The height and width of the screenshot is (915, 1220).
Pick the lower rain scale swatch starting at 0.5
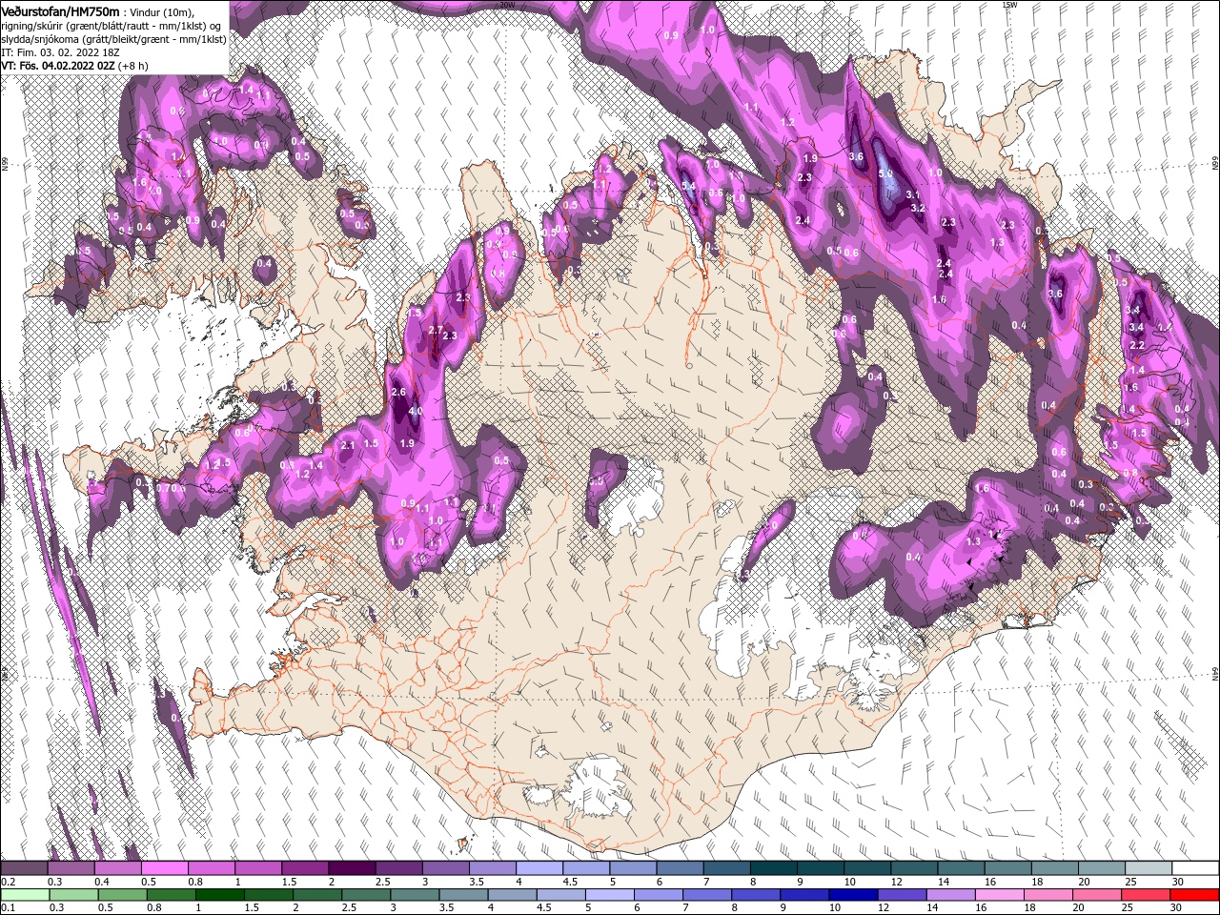coord(122,894)
